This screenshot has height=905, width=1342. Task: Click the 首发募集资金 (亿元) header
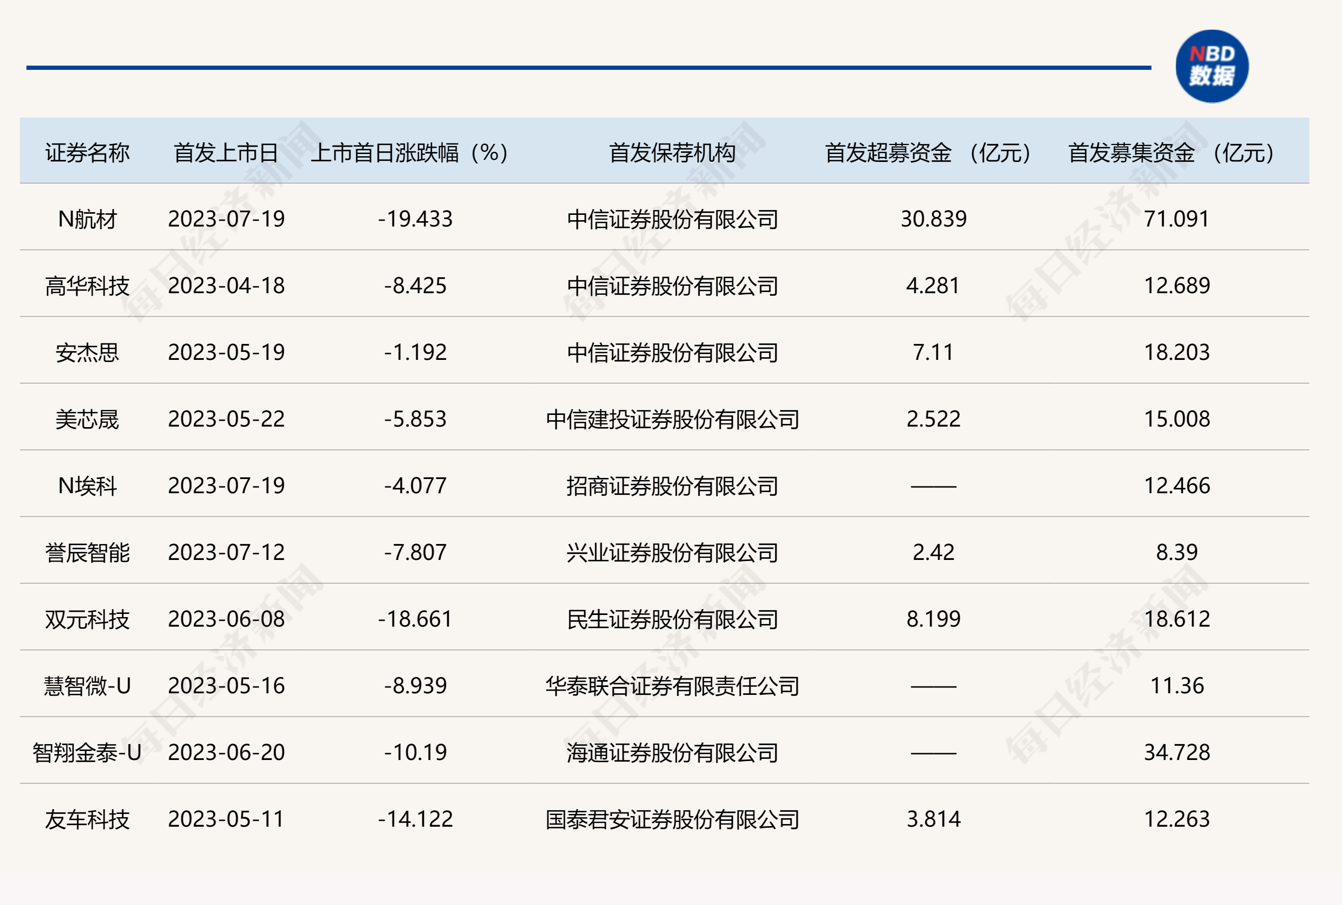click(1172, 153)
